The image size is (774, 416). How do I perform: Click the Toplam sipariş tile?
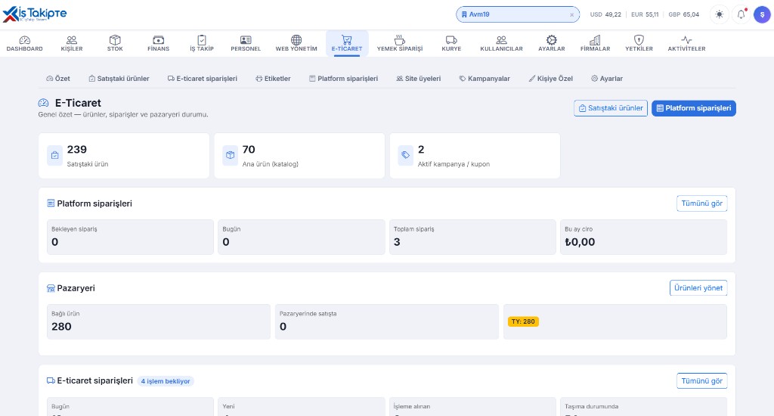pyautogui.click(x=472, y=237)
